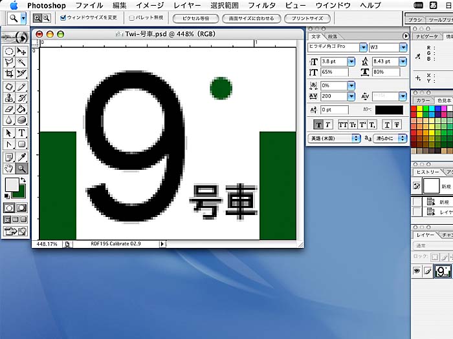The width and height of the screenshot is (453, 339).
Task: Select the Crop tool
Action: click(x=9, y=73)
